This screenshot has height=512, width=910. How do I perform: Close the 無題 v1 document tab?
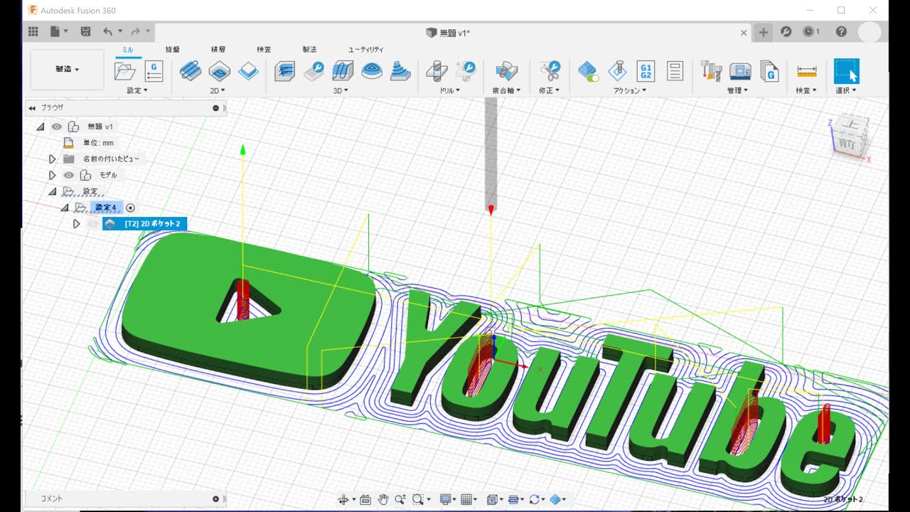pos(744,32)
